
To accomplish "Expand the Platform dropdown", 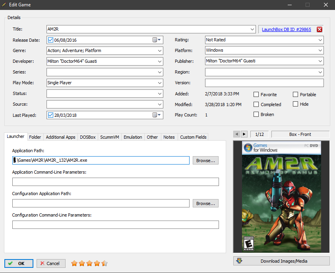I will pyautogui.click(x=320, y=50).
